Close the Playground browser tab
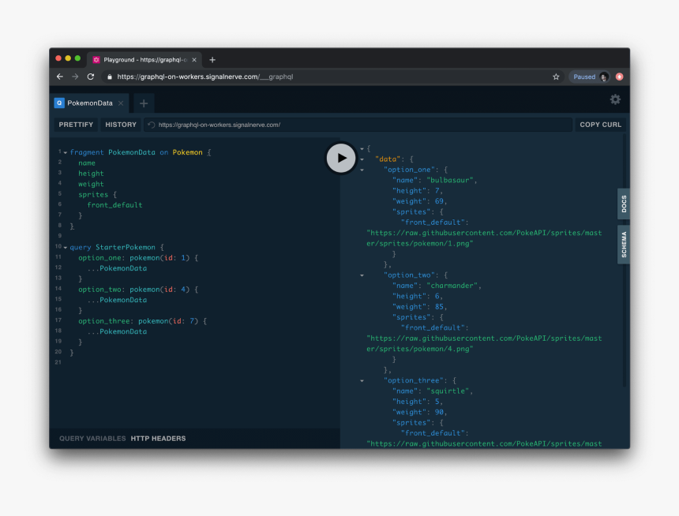679x516 pixels. click(194, 60)
